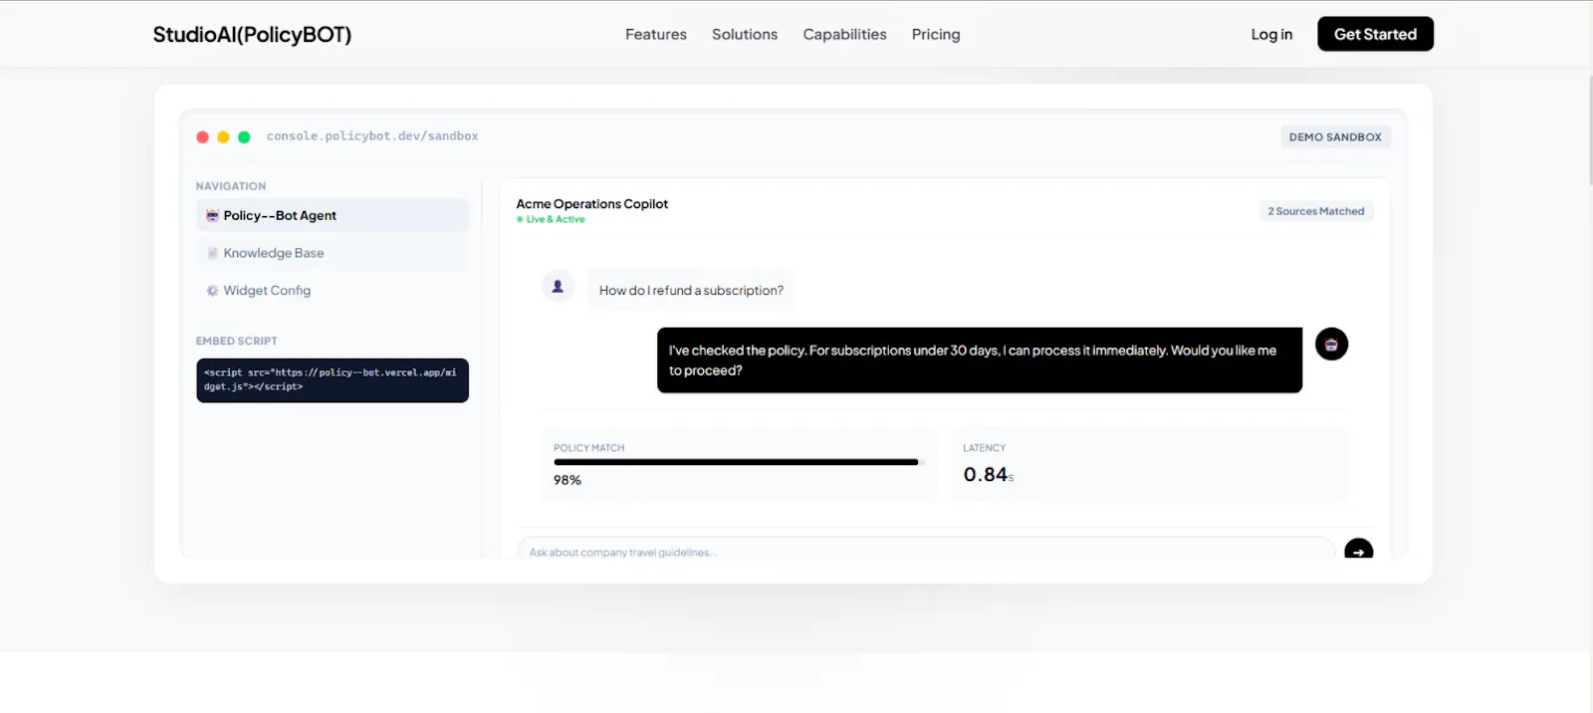Click the DEMO SANDBOX badge
The width and height of the screenshot is (1593, 713).
1335,137
